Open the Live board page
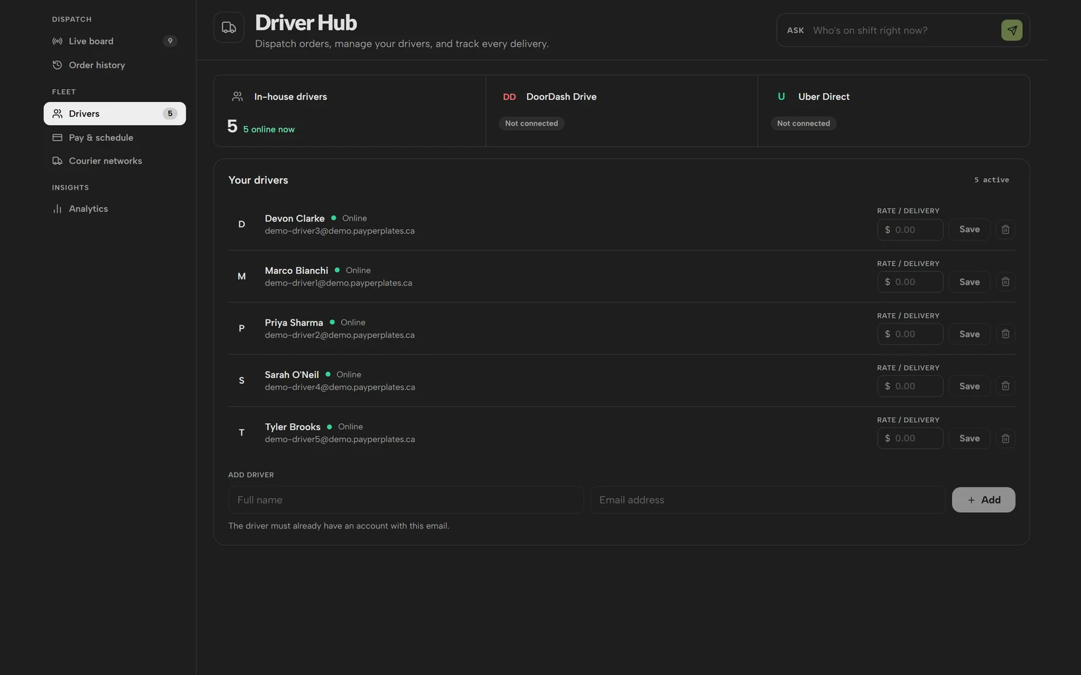 click(x=115, y=41)
